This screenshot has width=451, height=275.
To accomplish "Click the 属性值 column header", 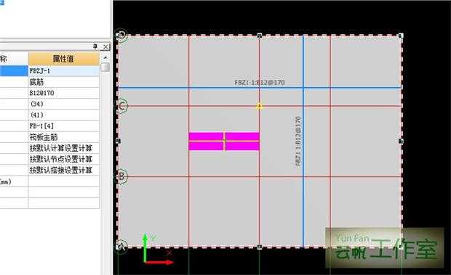I will [63, 59].
